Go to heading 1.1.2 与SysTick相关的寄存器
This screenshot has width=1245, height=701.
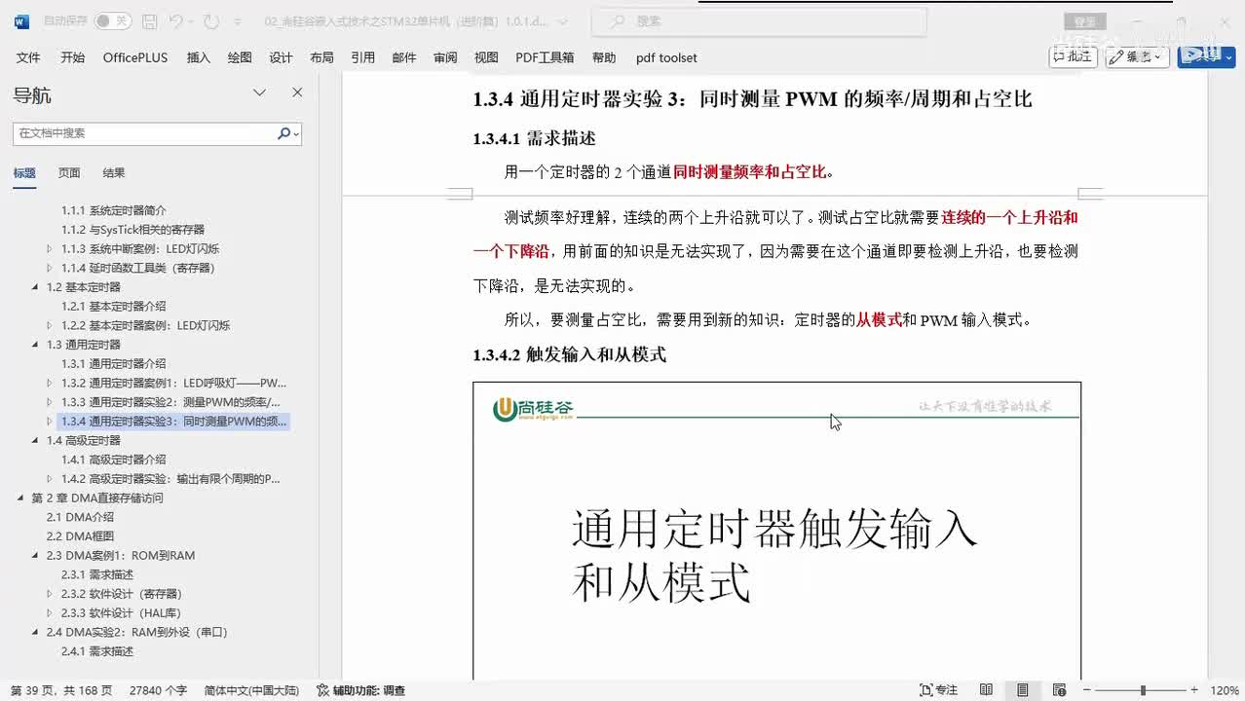[x=132, y=230]
